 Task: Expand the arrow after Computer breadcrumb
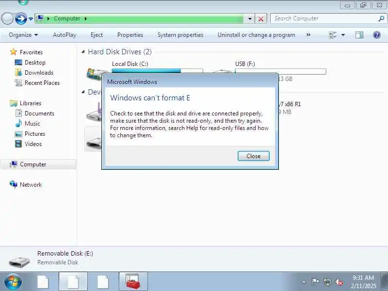[x=86, y=18]
